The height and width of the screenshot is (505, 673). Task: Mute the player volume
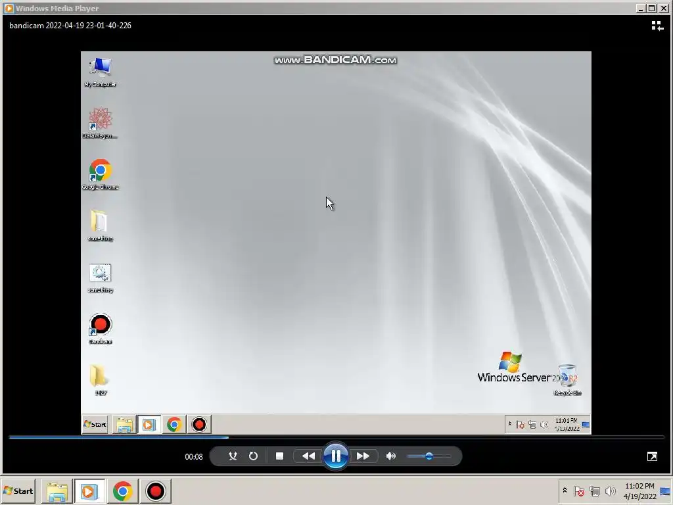(x=390, y=456)
